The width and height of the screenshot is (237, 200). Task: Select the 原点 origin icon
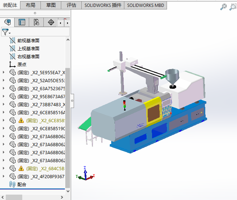tap(12, 64)
